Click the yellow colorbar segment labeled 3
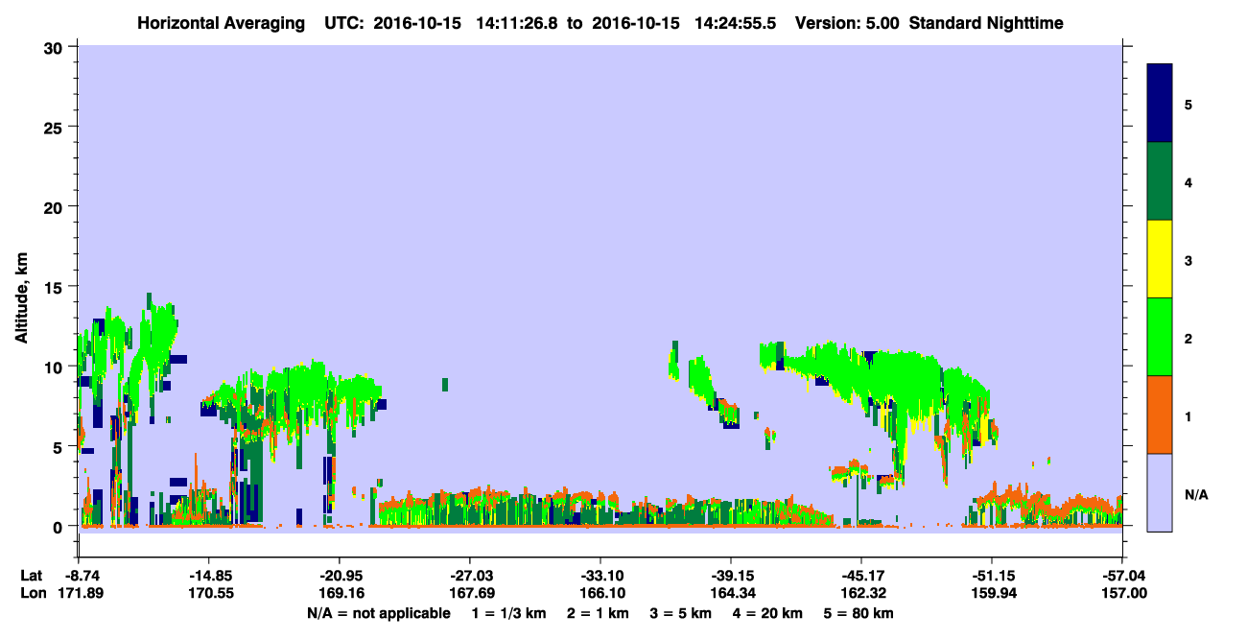 (1160, 259)
